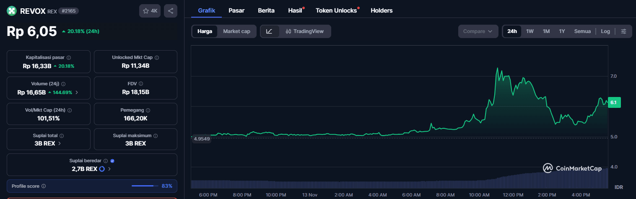Select 1Y time range
The height and width of the screenshot is (199, 636).
[562, 31]
